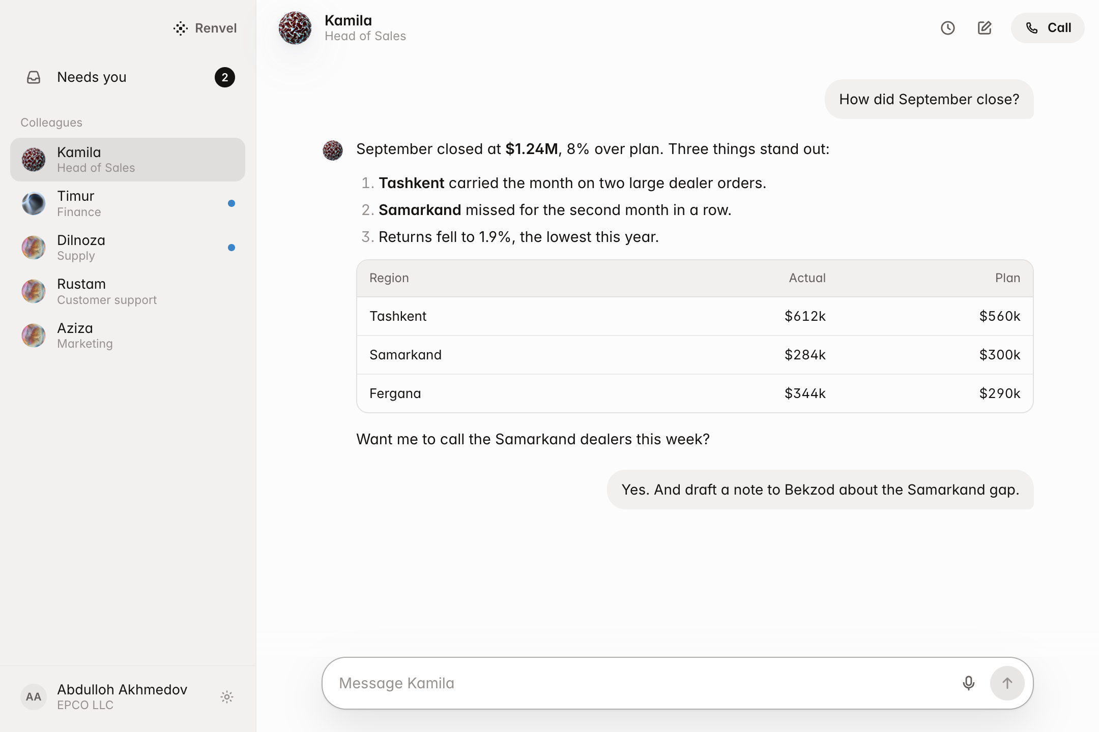Click the 'How did September close?' message
This screenshot has width=1099, height=732.
929,99
